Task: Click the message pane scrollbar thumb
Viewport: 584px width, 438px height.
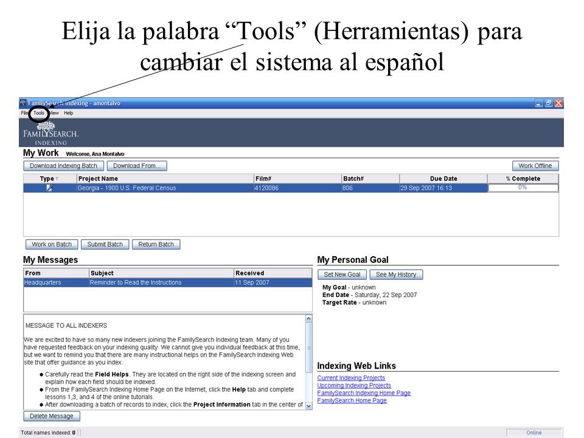Action: (x=309, y=347)
